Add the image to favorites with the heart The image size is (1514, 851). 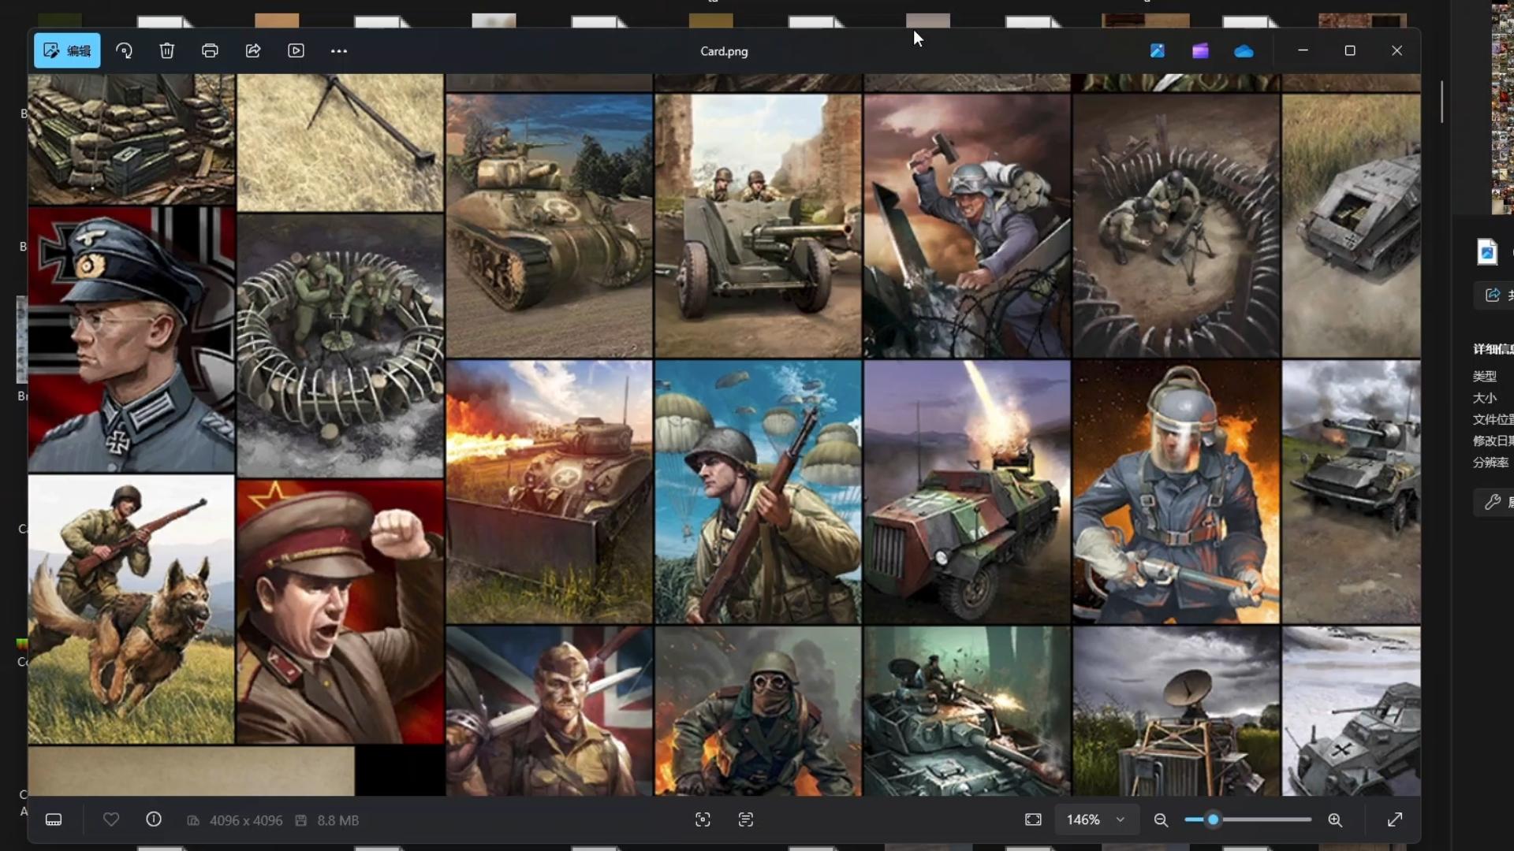(111, 819)
